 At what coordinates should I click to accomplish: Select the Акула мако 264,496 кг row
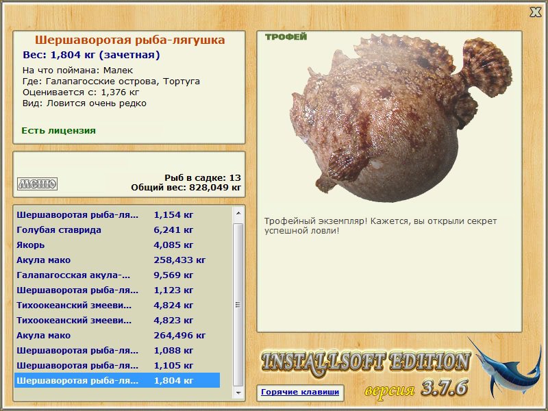pyautogui.click(x=117, y=335)
